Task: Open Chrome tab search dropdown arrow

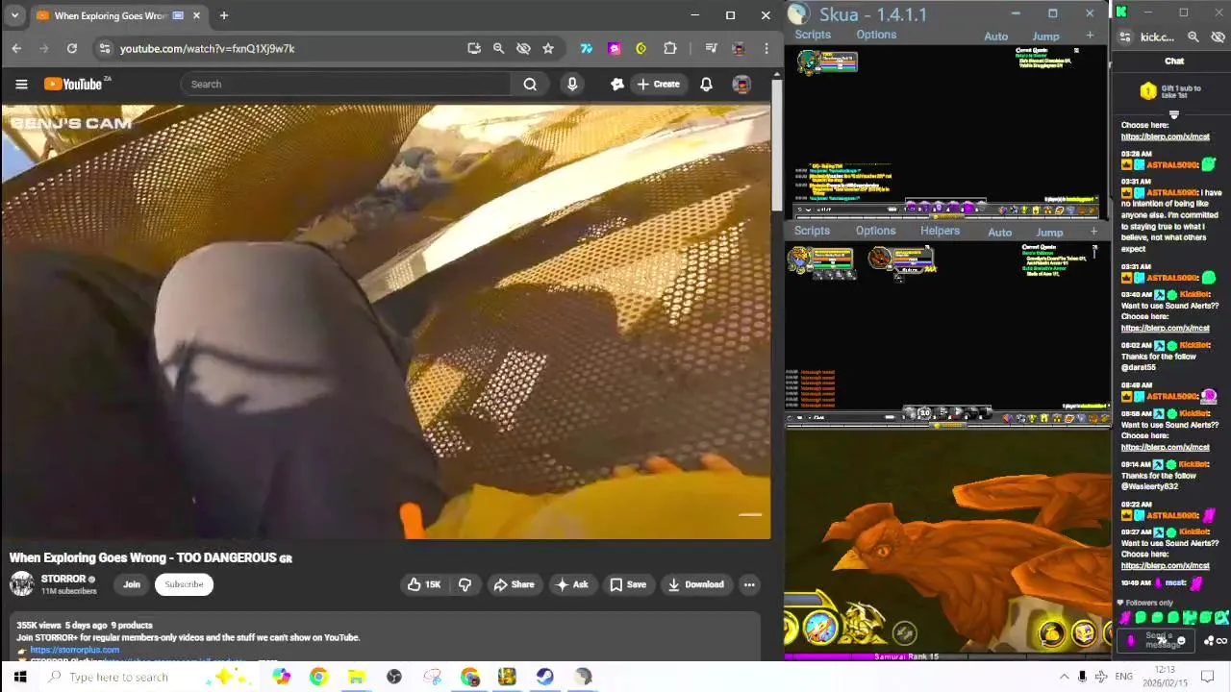Action: [x=14, y=15]
